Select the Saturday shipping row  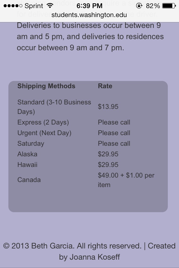click(x=88, y=143)
